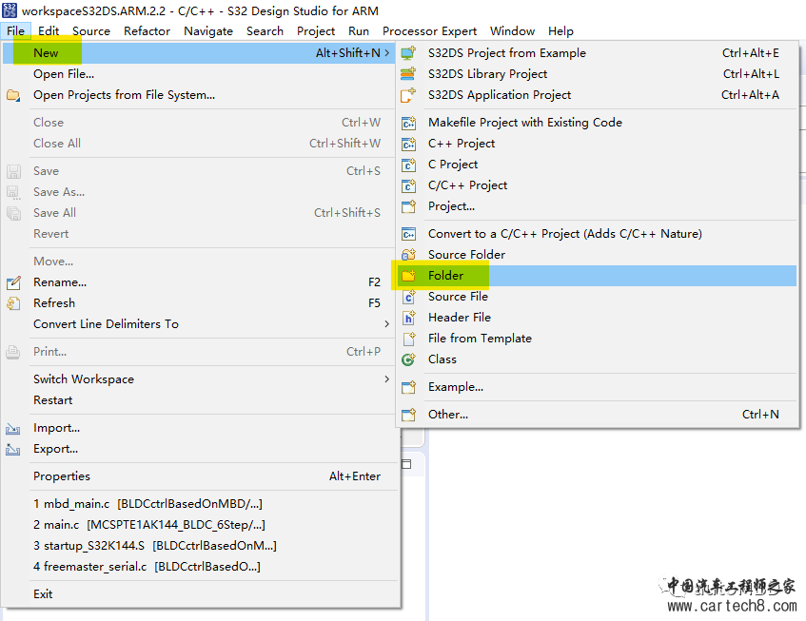Click the S32DS Project from Example icon
The height and width of the screenshot is (621, 806).
pos(408,53)
